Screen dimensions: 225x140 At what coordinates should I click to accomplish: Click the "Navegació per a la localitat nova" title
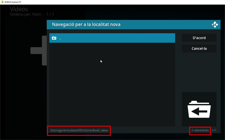coord(86,25)
